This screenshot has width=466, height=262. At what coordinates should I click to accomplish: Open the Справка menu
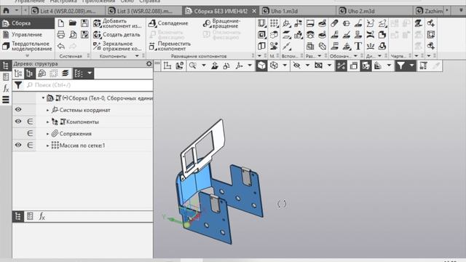[x=150, y=1]
